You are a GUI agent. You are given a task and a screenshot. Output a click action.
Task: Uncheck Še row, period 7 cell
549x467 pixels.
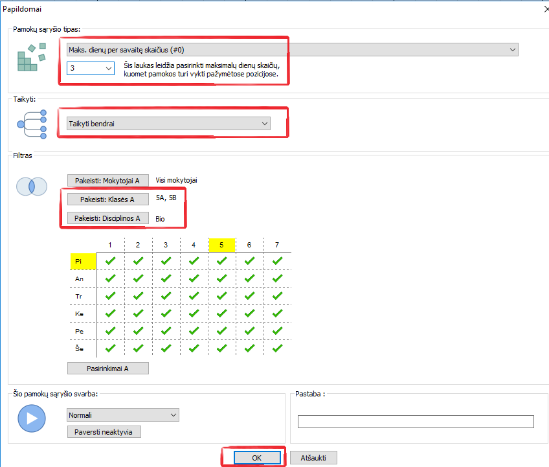[x=277, y=348]
